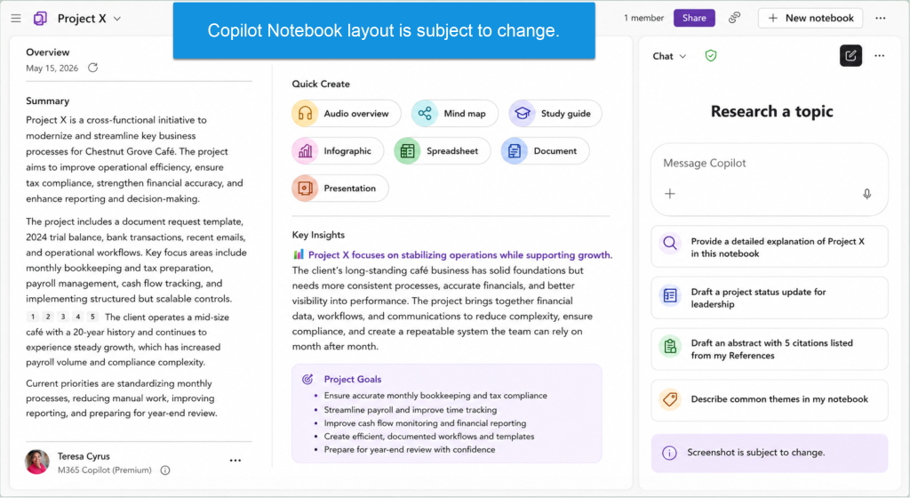Open more options beside Teresa Cyrus
The width and height of the screenshot is (910, 498).
[235, 461]
